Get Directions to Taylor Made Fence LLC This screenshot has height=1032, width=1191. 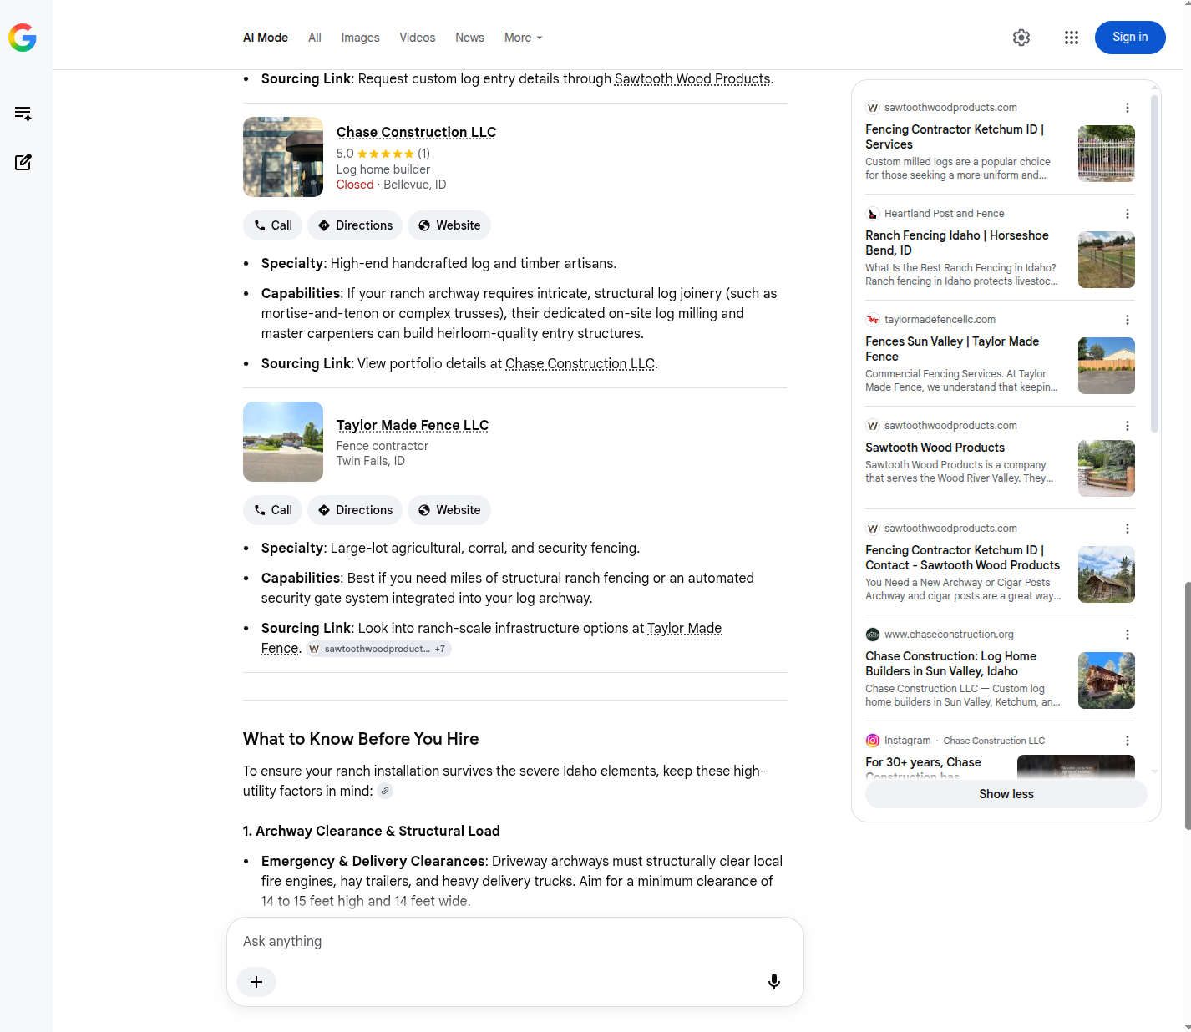pyautogui.click(x=355, y=510)
